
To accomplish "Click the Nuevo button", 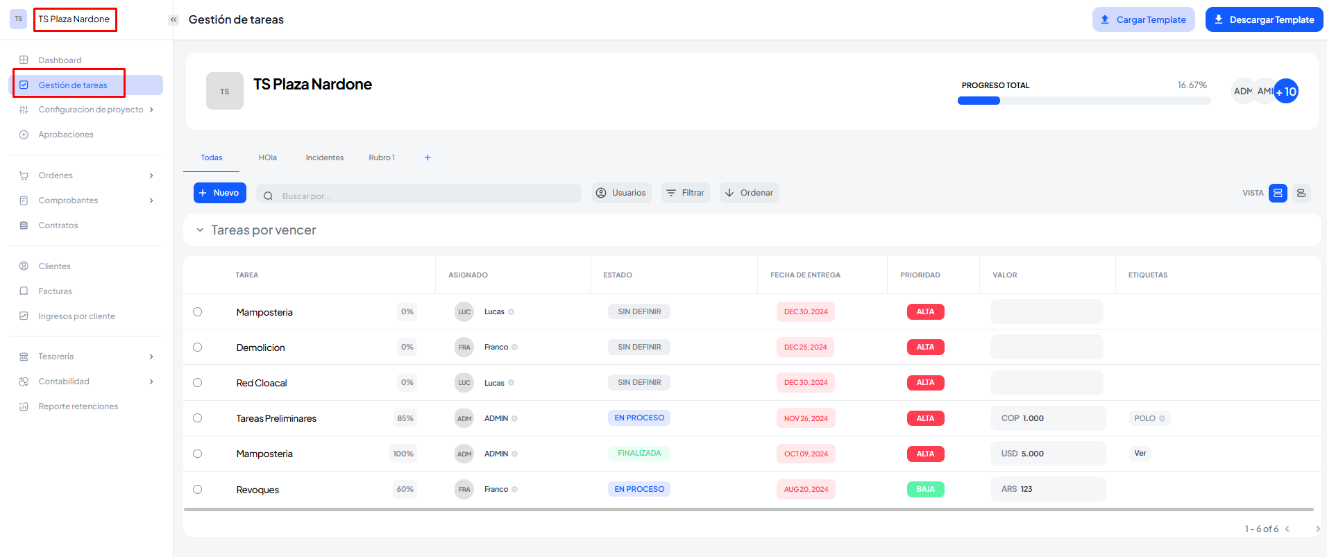I will [x=219, y=193].
